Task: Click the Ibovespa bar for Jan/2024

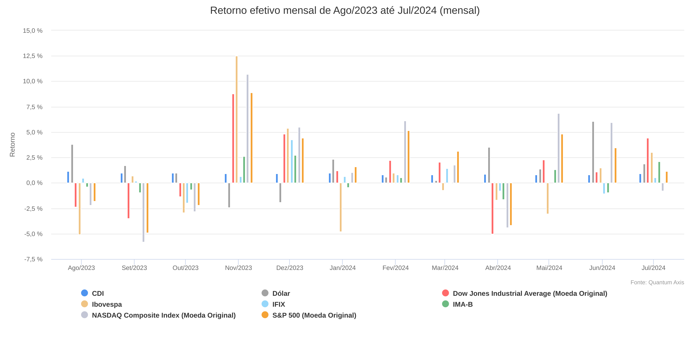Action: (341, 207)
